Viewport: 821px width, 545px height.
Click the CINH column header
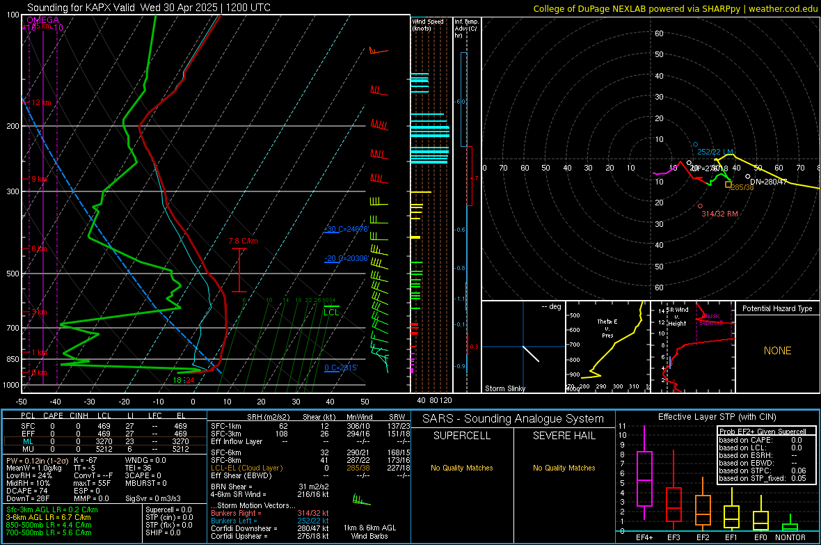coord(79,416)
